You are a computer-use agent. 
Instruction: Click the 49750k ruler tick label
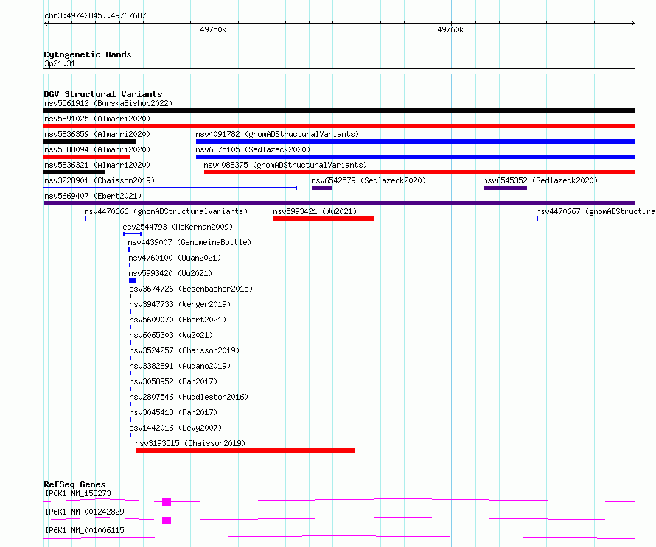213,29
